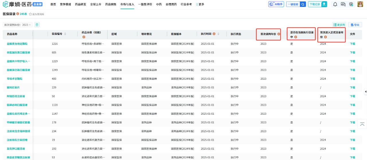367x160 pixels.
Task: Open the 盐酸奥洛他定颗粒 drug link
Action: (17, 44)
